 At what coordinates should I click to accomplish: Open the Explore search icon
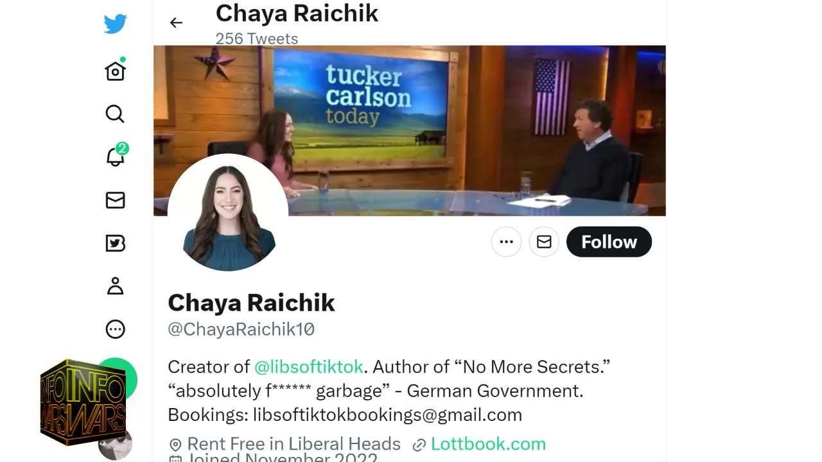[115, 114]
